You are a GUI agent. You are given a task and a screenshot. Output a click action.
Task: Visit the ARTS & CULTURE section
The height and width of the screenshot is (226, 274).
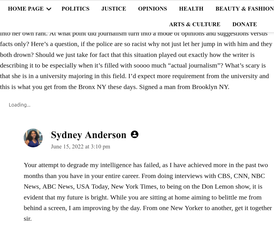click(195, 24)
